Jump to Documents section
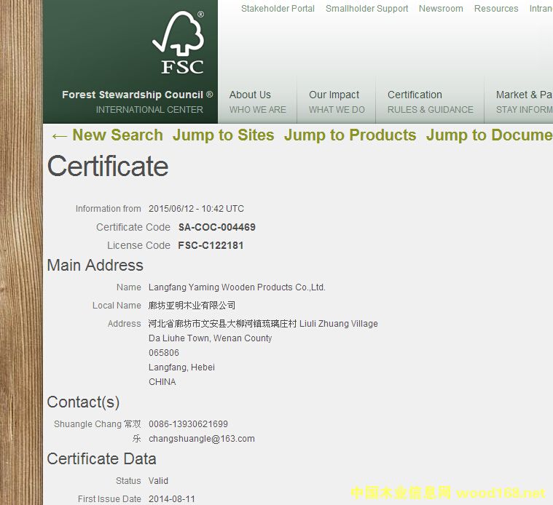The width and height of the screenshot is (553, 505). [489, 135]
